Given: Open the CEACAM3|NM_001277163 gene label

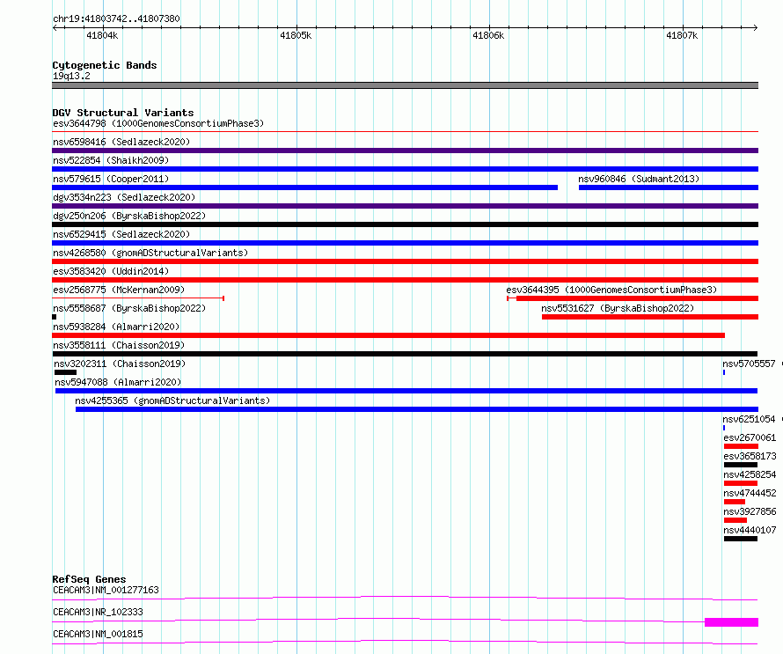Looking at the screenshot, I should coord(106,590).
